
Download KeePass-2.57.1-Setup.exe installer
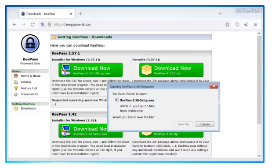click(91, 70)
